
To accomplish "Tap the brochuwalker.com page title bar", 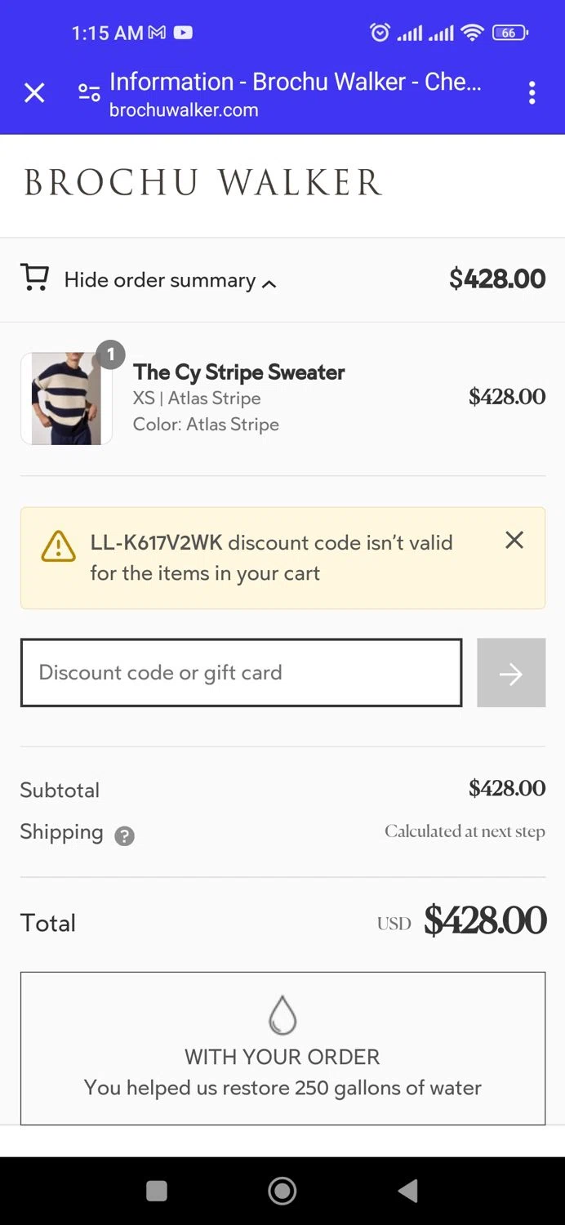I will click(x=295, y=93).
